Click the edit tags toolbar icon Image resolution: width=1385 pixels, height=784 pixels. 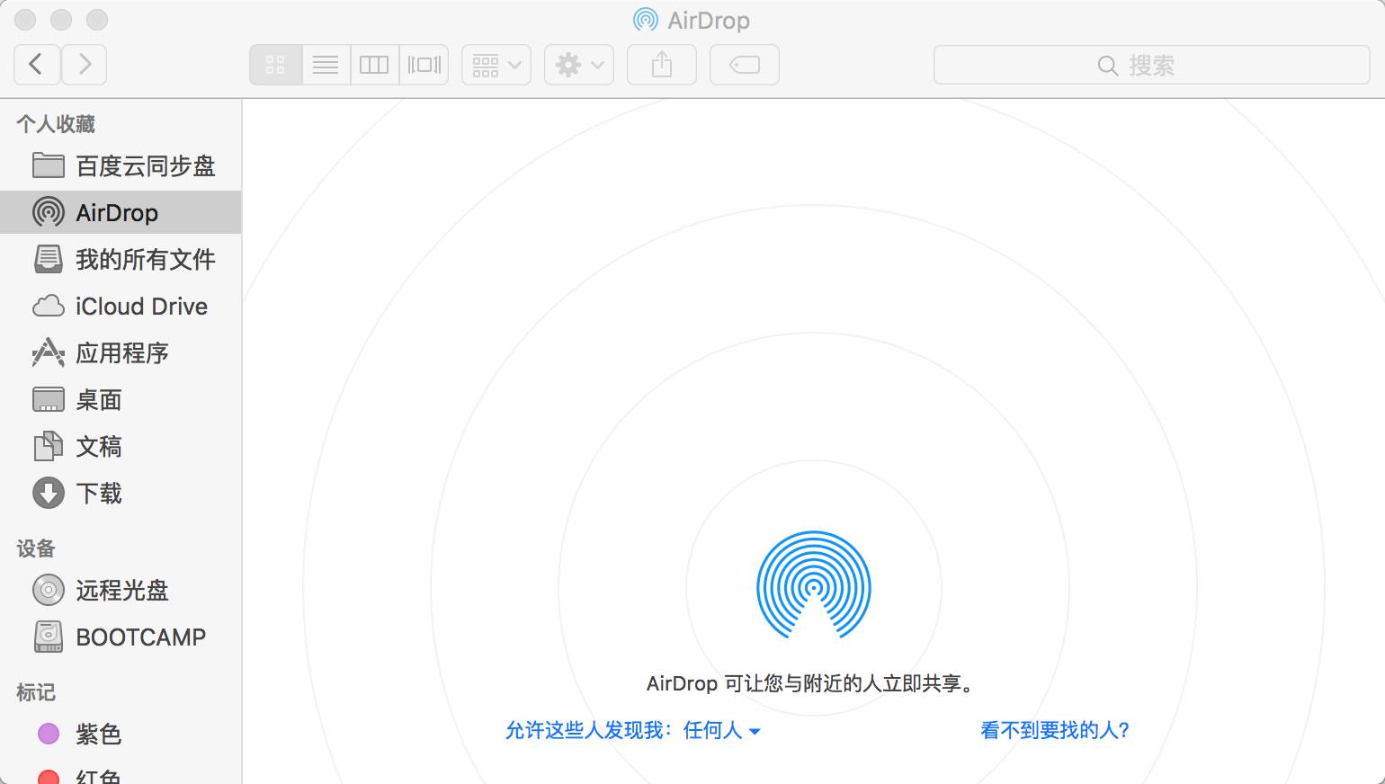[x=744, y=65]
